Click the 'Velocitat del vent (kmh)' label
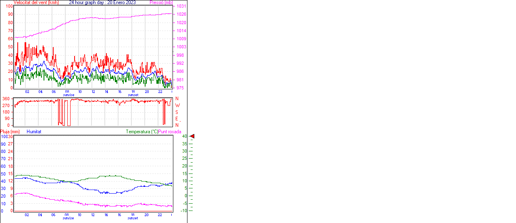Screen dimensions: 516x223 [x=36, y=2]
